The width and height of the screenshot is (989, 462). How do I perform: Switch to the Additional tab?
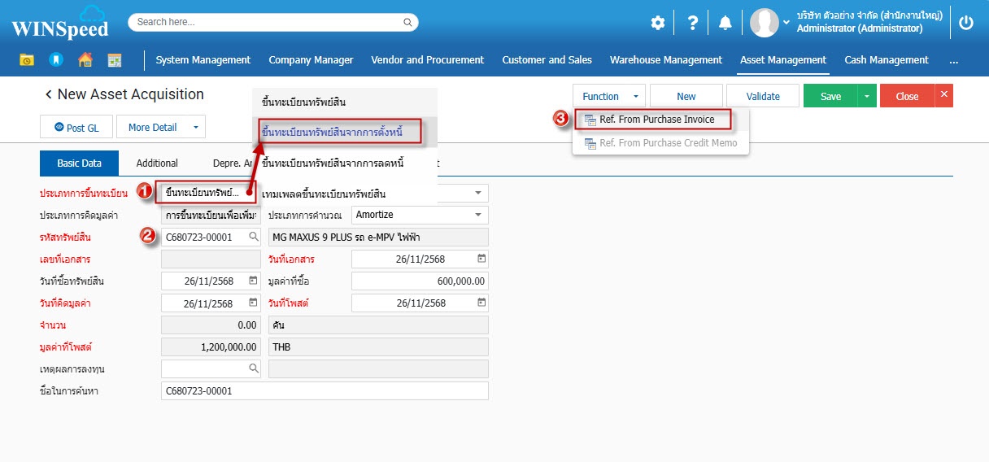tap(157, 163)
